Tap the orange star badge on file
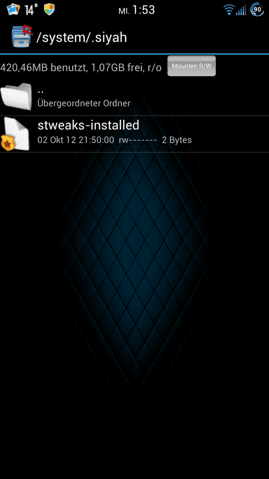This screenshot has height=479, width=269. [x=7, y=143]
